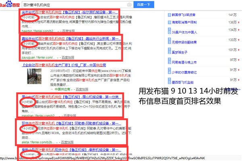The image size is (242, 161).
Task: Click the 10小时前 timestamp in first result
Action: pyautogui.click(x=28, y=17)
